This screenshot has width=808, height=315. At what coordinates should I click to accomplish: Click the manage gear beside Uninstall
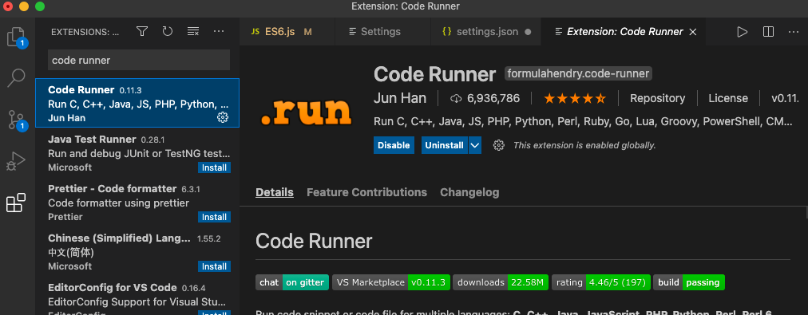pos(498,145)
